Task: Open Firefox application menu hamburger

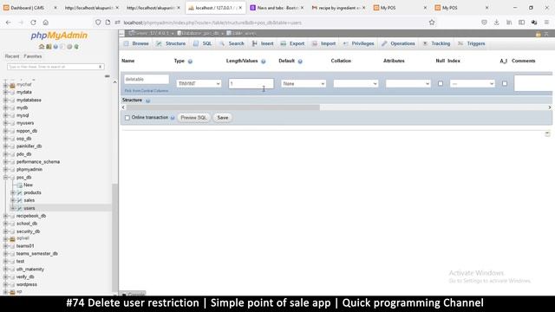Action: (x=546, y=23)
